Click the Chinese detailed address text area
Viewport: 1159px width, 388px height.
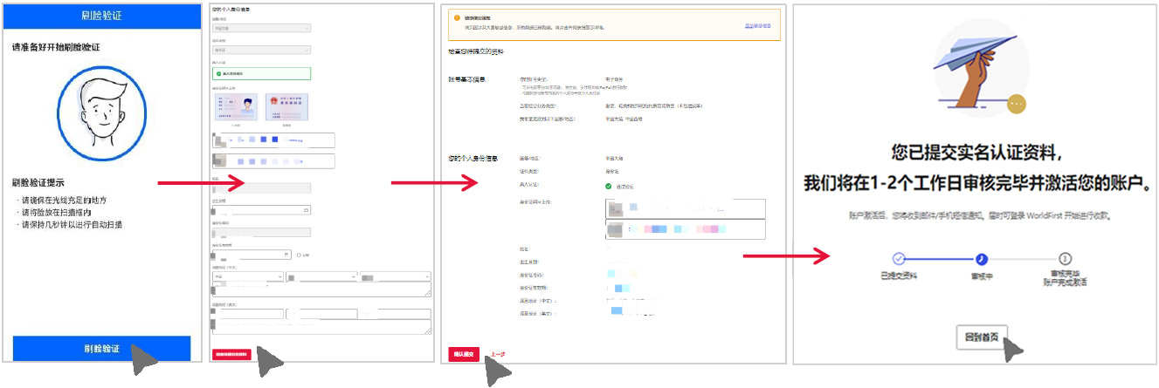click(x=322, y=290)
